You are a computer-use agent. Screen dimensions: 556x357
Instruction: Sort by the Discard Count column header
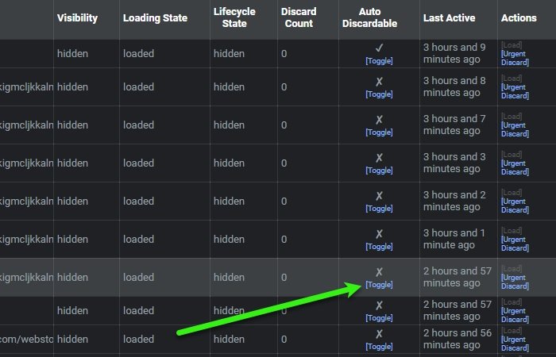coord(299,17)
